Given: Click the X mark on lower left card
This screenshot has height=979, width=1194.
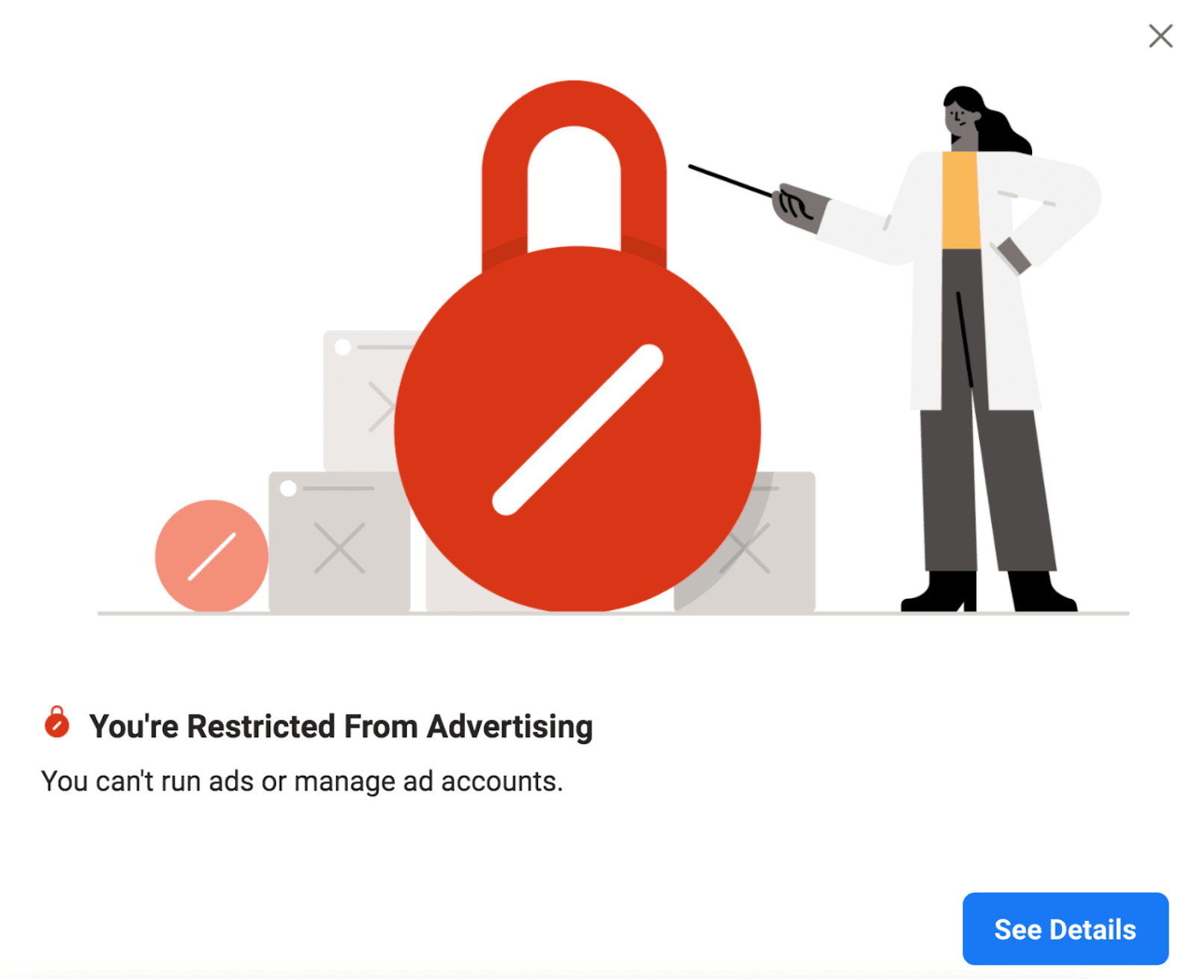Looking at the screenshot, I should (340, 548).
